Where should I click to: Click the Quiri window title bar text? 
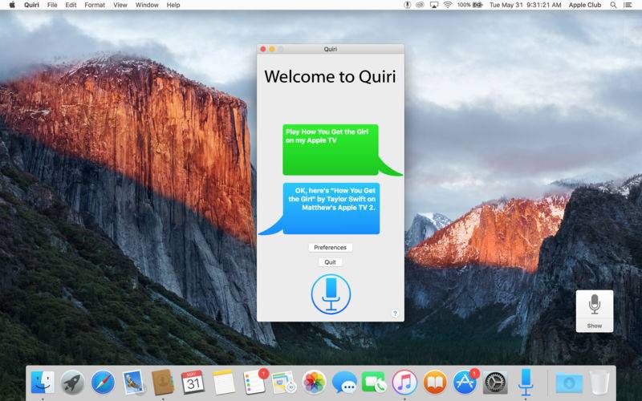pyautogui.click(x=331, y=49)
